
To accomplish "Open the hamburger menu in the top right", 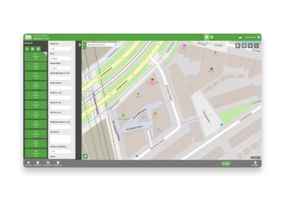I will [259, 37].
